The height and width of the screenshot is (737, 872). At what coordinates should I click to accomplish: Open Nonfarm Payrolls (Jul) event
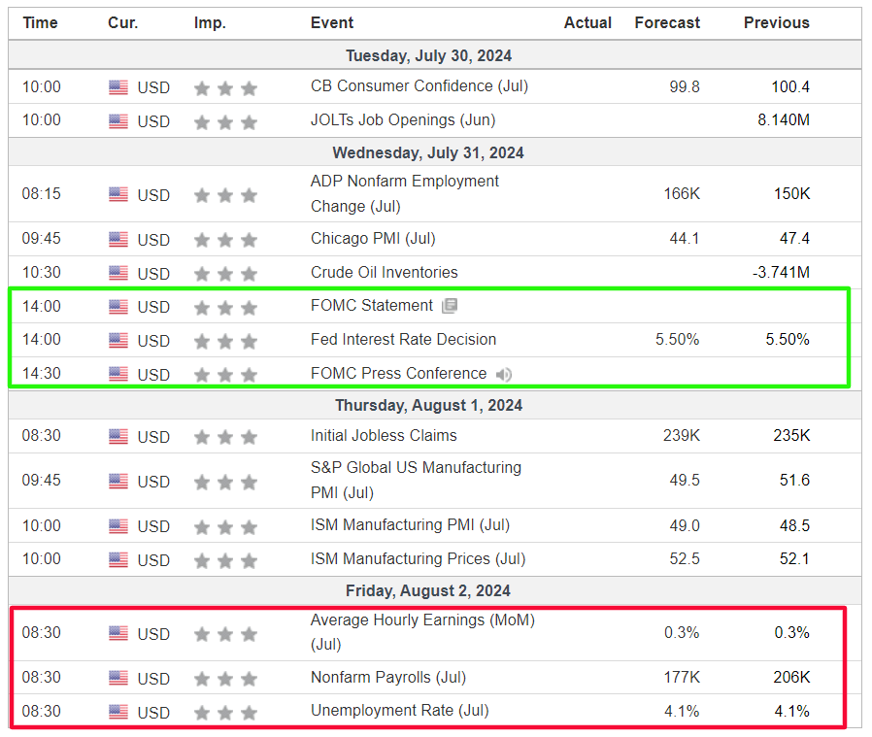pyautogui.click(x=388, y=678)
